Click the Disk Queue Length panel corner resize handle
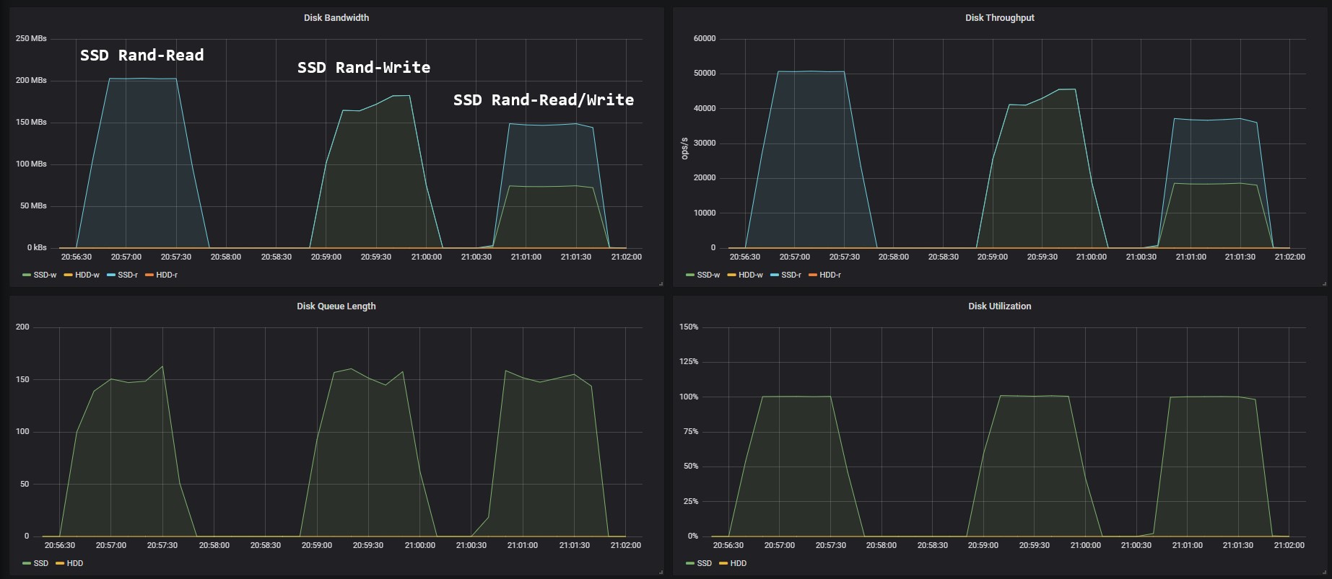 (661, 573)
